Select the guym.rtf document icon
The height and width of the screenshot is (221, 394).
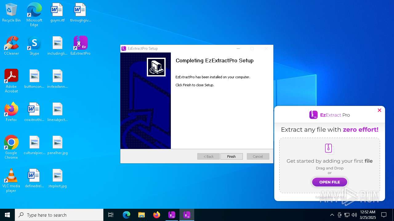point(58,13)
